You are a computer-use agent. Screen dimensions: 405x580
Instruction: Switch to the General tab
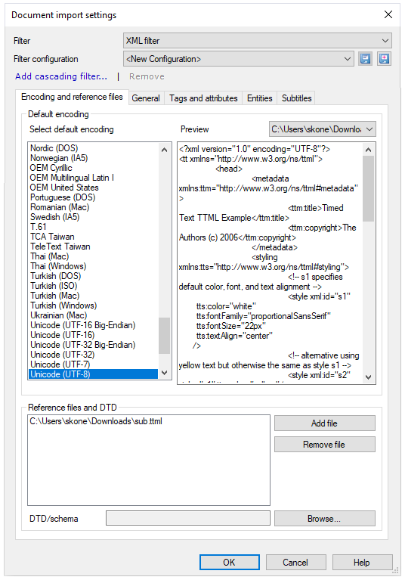point(146,98)
